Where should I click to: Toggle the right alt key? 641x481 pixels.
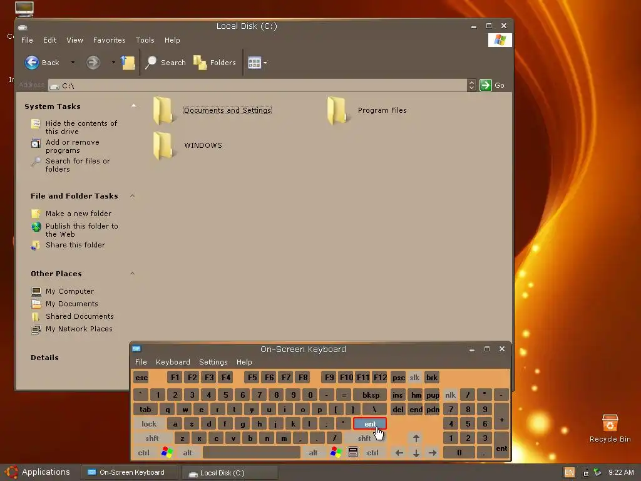313,453
